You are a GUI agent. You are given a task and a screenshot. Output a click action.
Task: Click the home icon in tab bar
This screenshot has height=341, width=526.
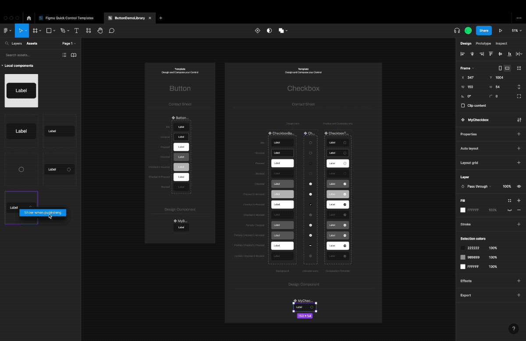29,18
